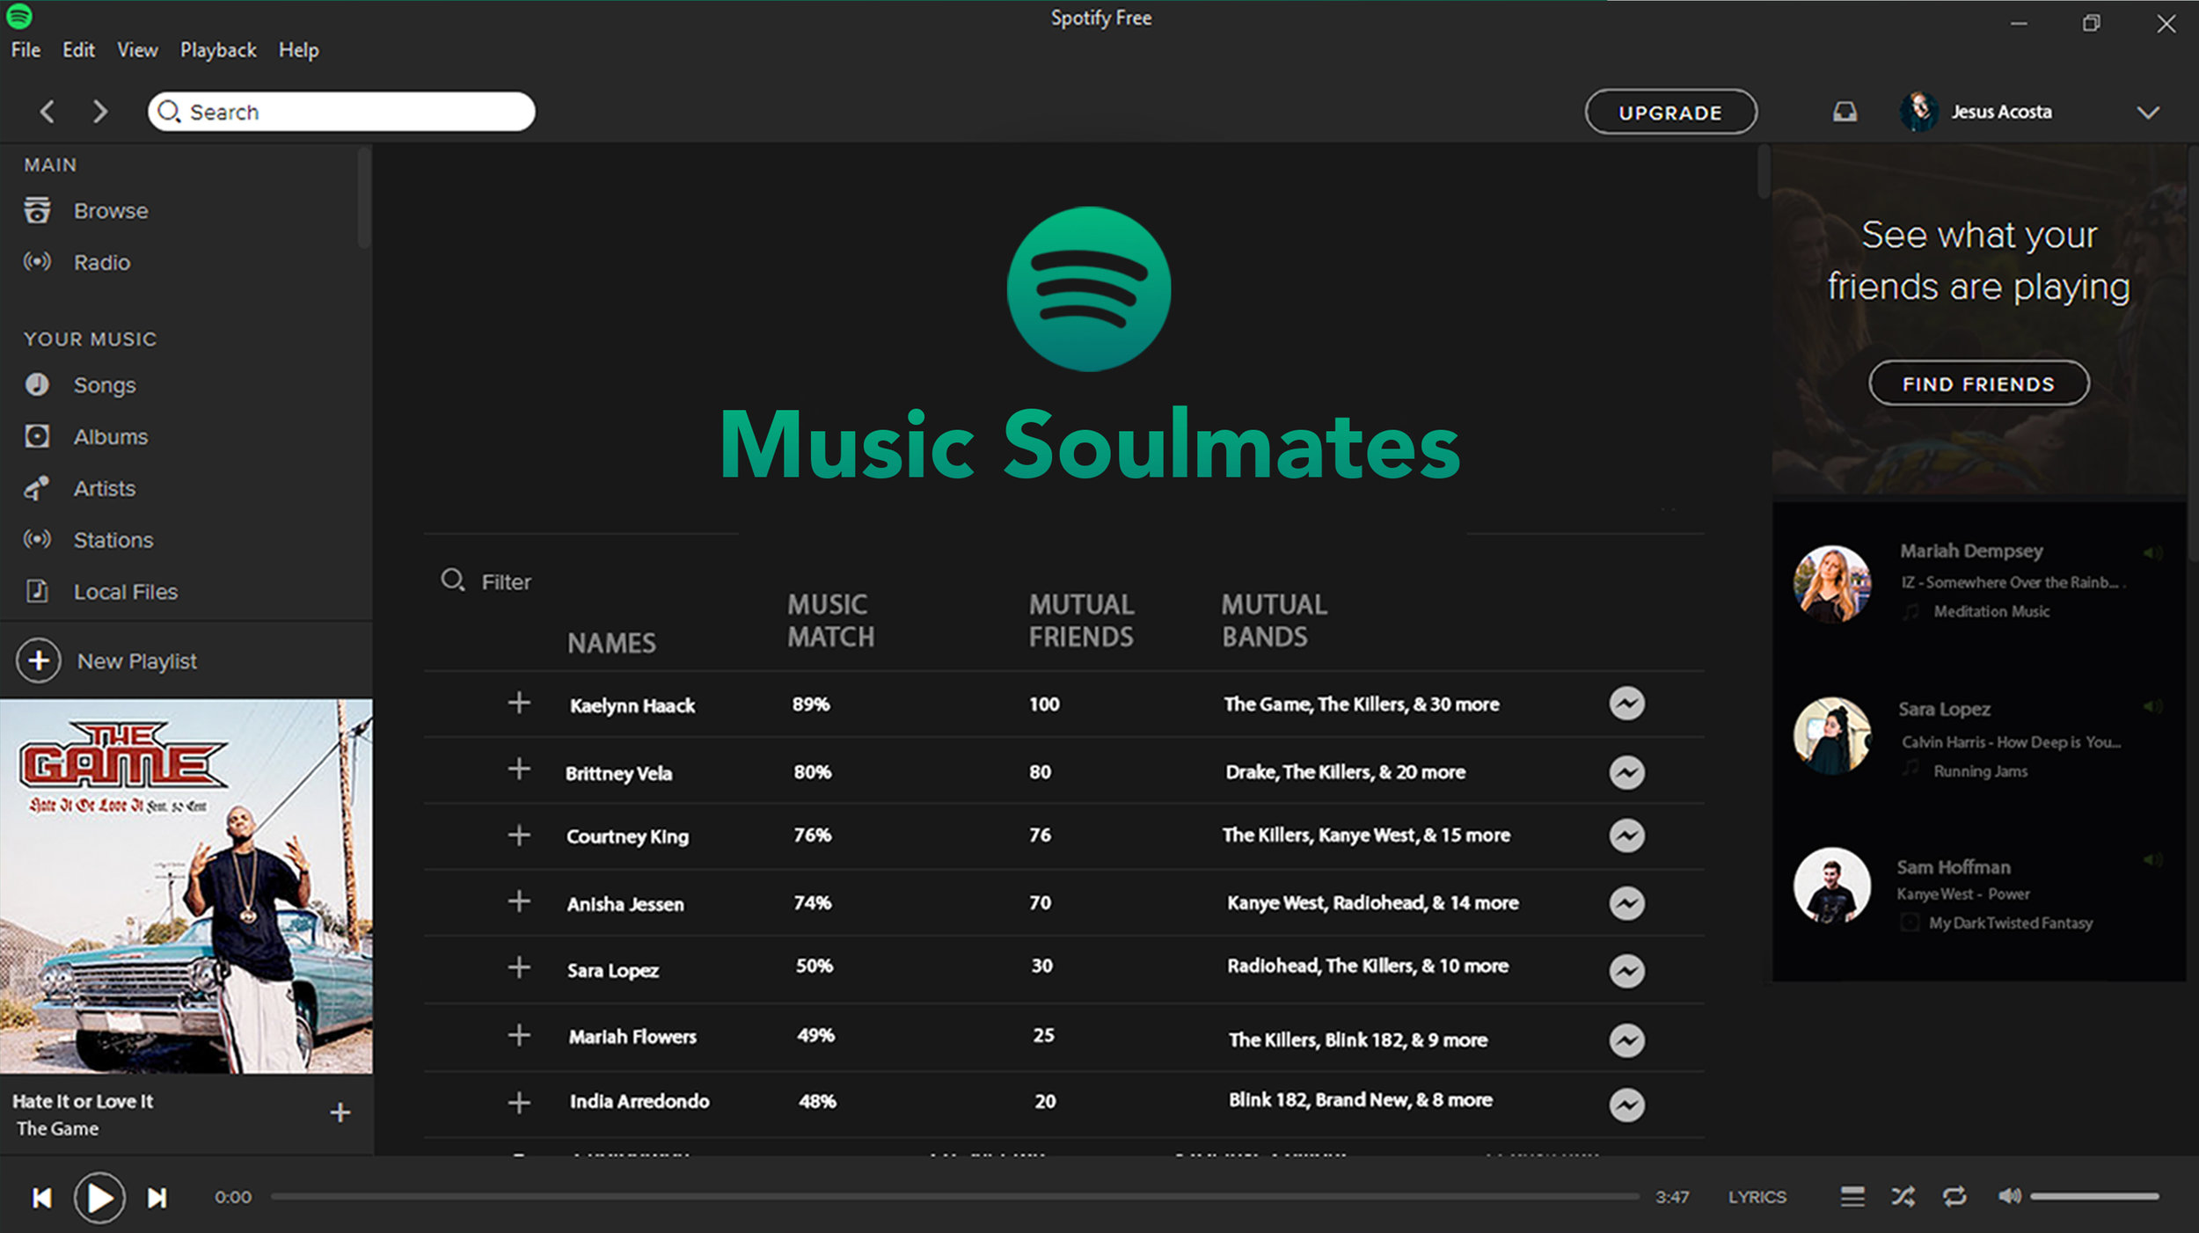
Task: Expand the Jesus Acosta account dropdown
Action: tap(2148, 113)
